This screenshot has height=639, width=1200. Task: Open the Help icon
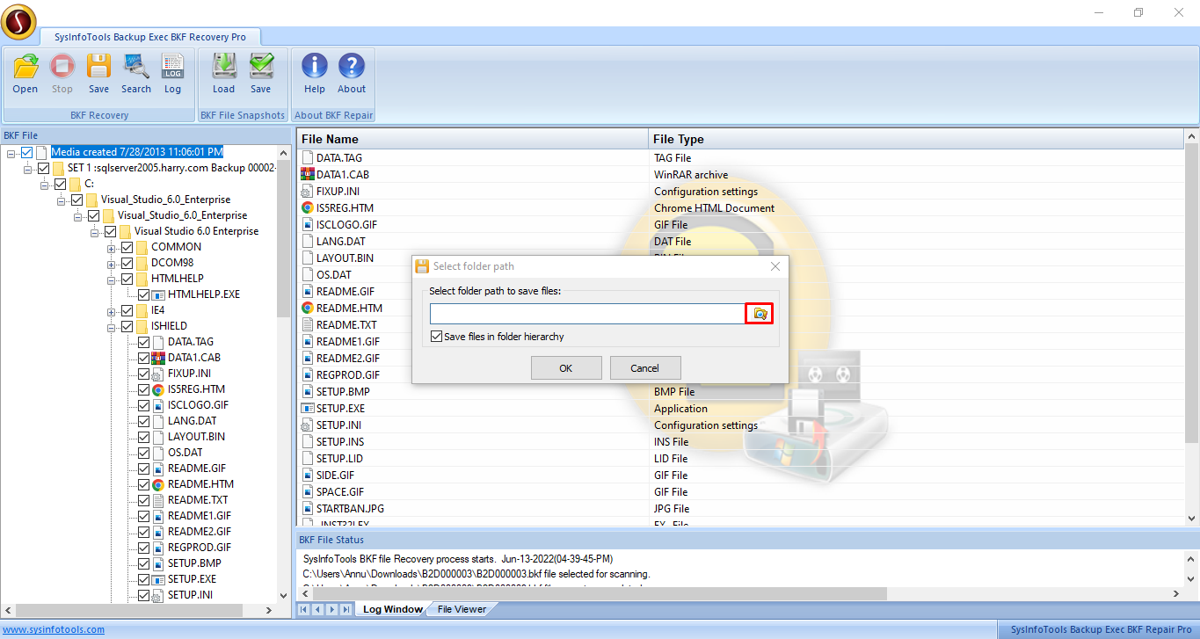(x=315, y=74)
